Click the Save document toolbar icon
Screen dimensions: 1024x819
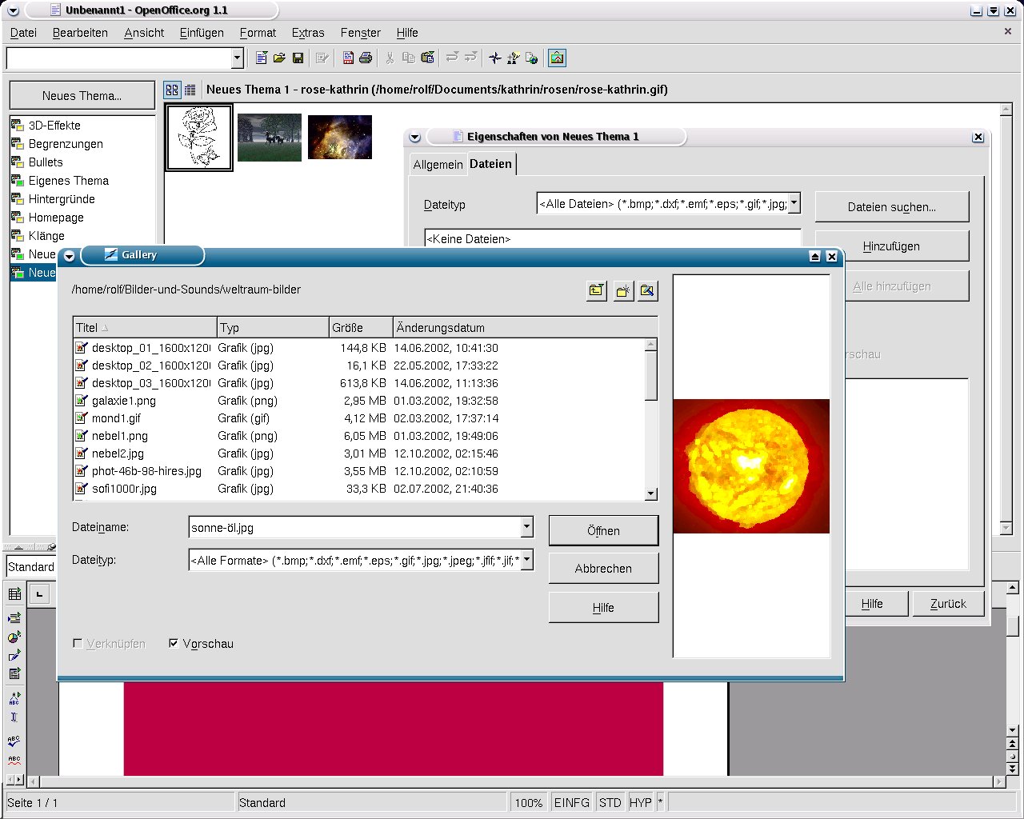point(298,58)
